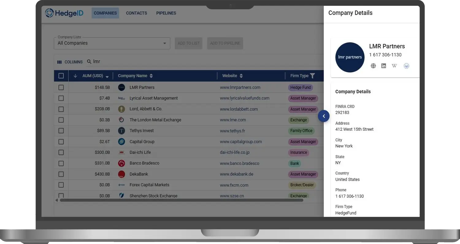Viewport: 460px width, 244px height.
Task: Select the $148.5B AUM cell
Action: [102, 88]
